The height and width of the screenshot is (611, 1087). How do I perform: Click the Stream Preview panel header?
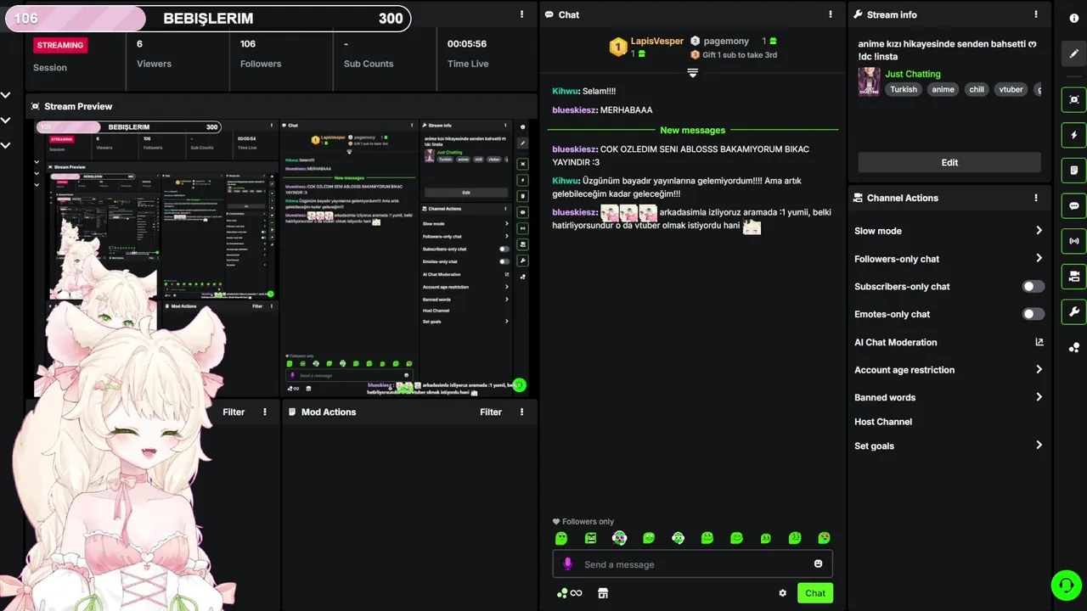click(280, 106)
